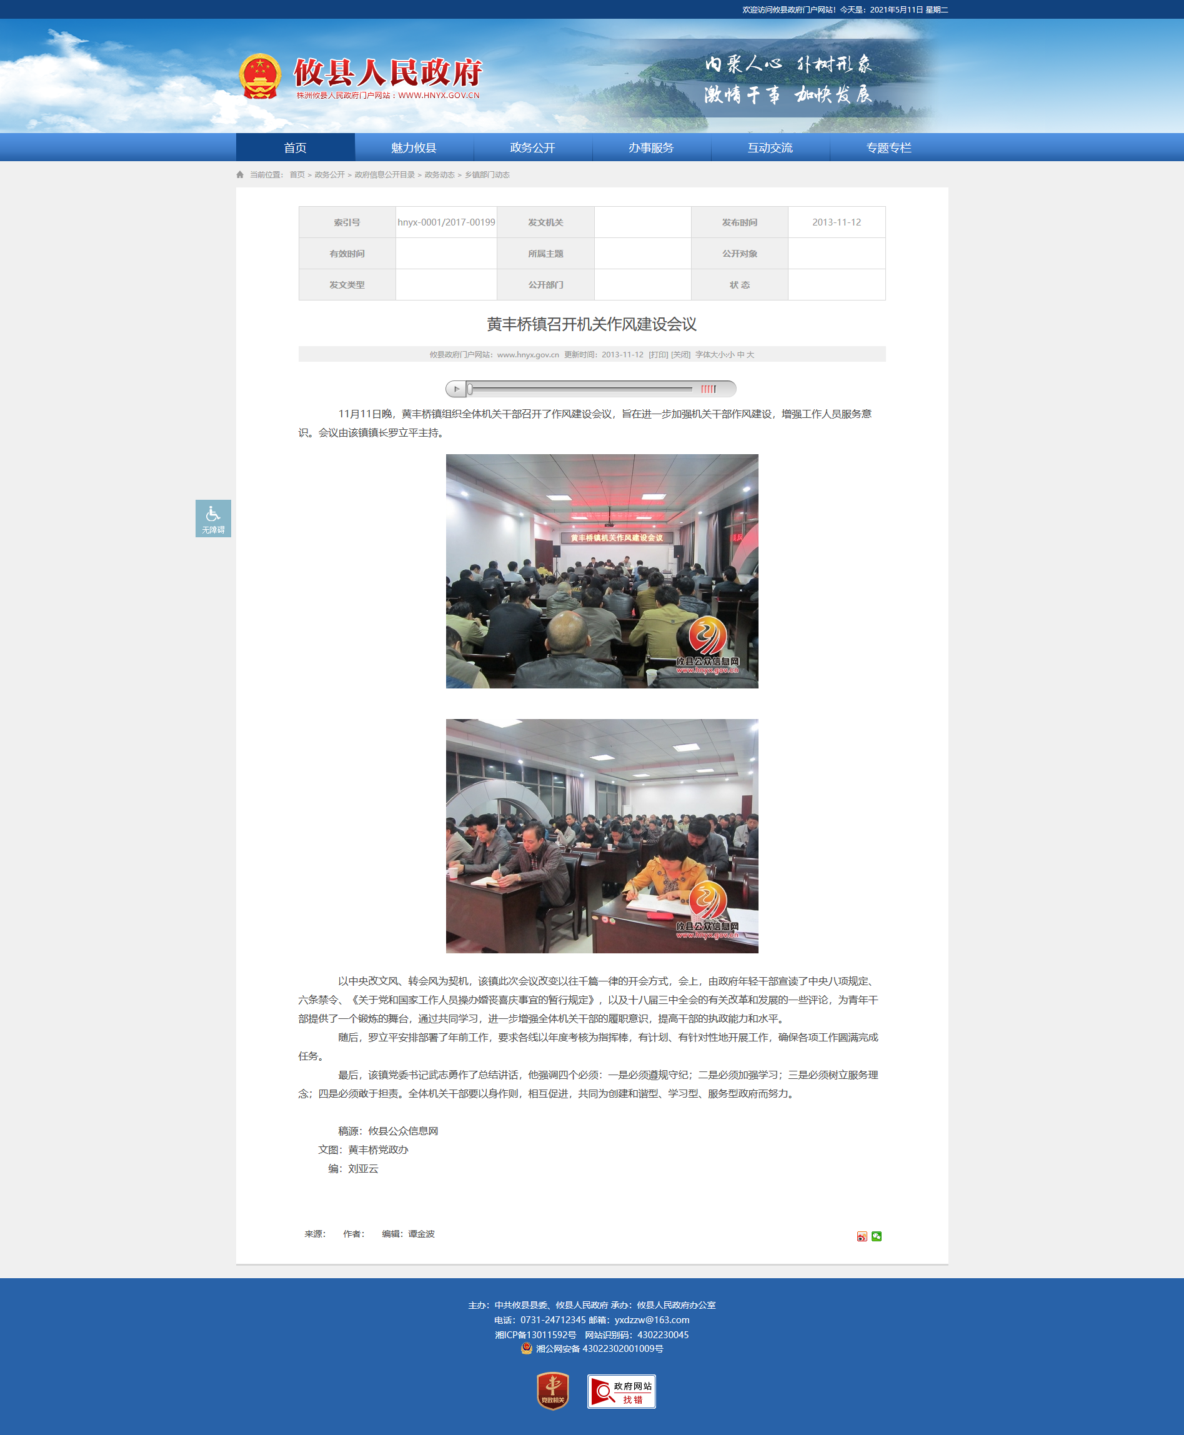Viewport: 1184px width, 1435px height.
Task: Open the 政府网站找错 error report badge
Action: (621, 1391)
